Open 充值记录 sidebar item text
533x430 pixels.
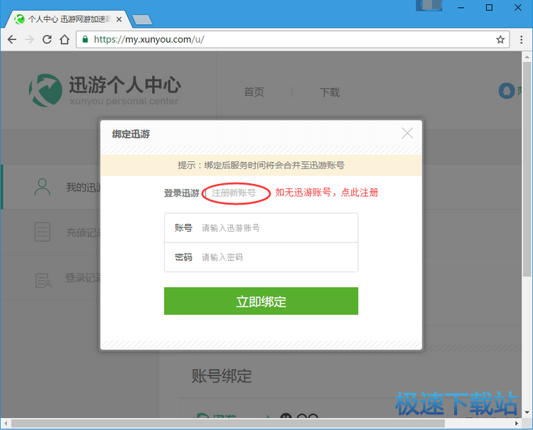(84, 232)
